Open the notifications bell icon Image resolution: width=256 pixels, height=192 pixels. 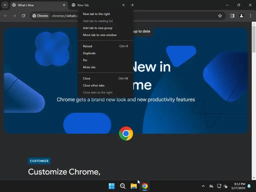(x=249, y=186)
